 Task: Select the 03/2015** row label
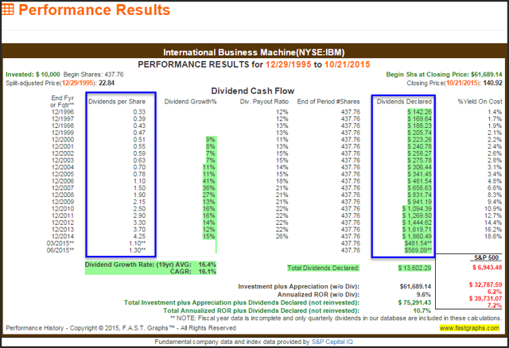[60, 243]
